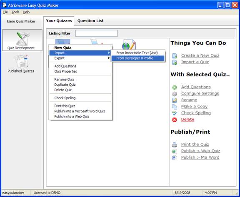The image size is (240, 197).
Task: Switch to the Your Quizzes tab
Action: click(59, 21)
